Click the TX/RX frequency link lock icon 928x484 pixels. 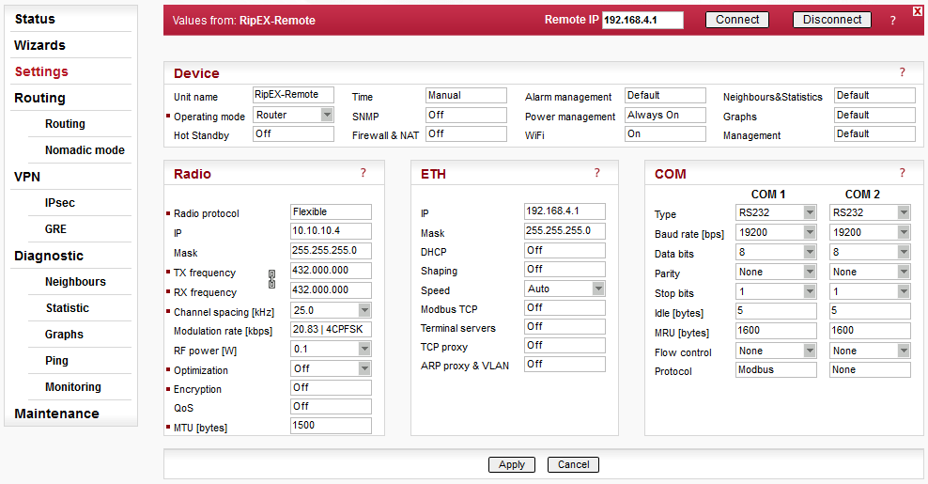pyautogui.click(x=272, y=280)
